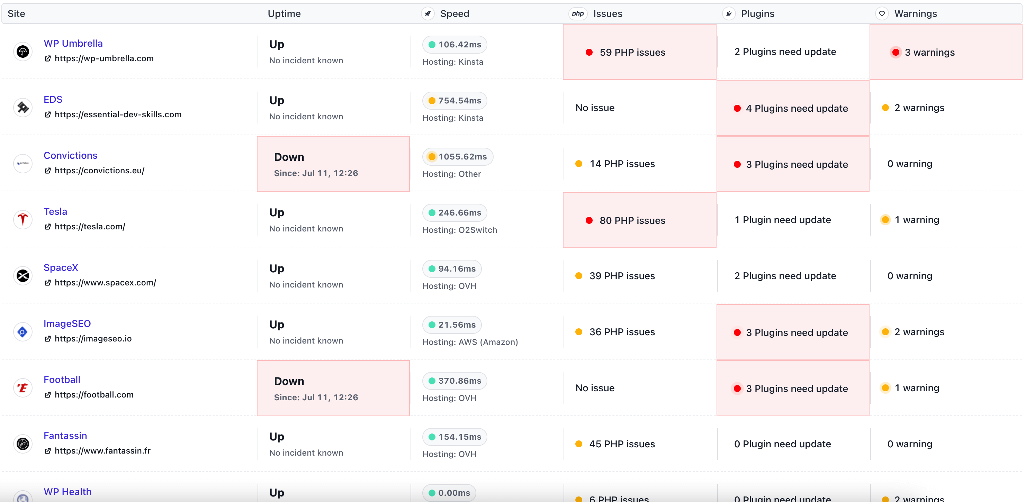Open the Tesla site link
This screenshot has height=502, width=1026.
(x=55, y=211)
